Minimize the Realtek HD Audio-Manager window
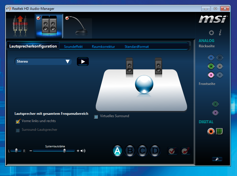 tap(206, 9)
